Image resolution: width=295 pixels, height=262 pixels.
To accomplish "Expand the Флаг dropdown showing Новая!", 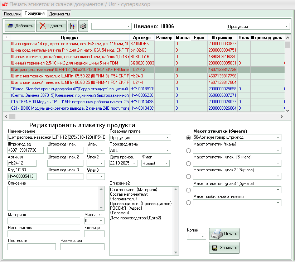I will [x=166, y=163].
